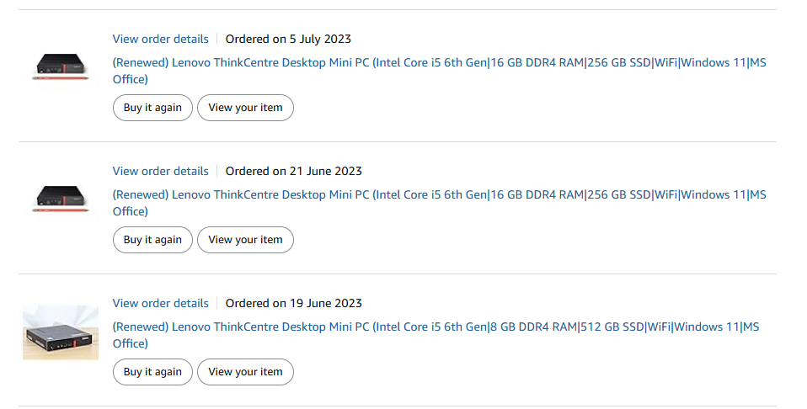View order details for the 5 July 2023 order
The height and width of the screenshot is (409, 807).
[161, 39]
